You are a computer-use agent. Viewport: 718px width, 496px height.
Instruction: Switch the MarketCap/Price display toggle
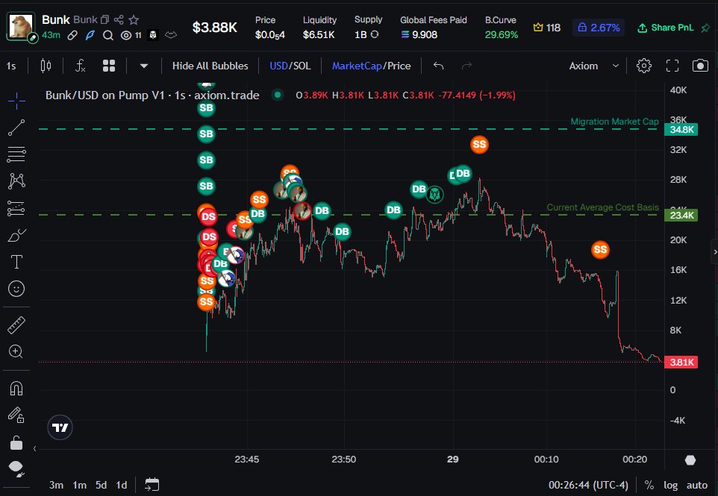(x=372, y=66)
